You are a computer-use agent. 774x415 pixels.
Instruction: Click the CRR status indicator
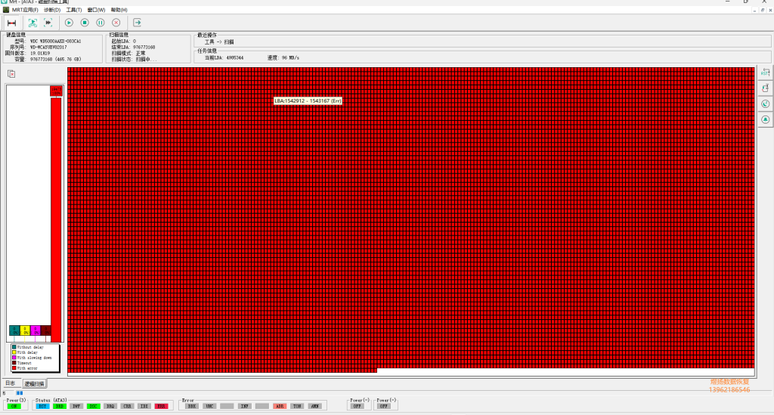point(127,406)
